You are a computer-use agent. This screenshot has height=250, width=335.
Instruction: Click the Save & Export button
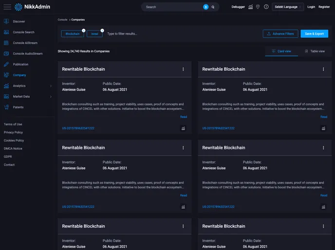pyautogui.click(x=314, y=34)
